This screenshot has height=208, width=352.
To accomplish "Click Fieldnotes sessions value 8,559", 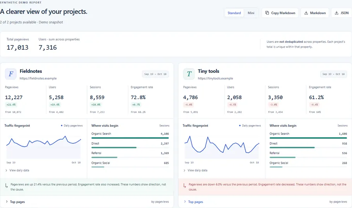I will pos(97,97).
